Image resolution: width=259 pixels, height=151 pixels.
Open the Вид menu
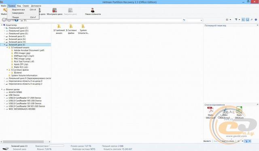[19, 6]
